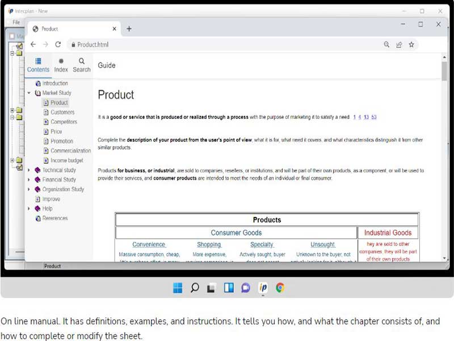Open the Commercialization page
Viewport: 454px width, 341px height.
[70, 151]
